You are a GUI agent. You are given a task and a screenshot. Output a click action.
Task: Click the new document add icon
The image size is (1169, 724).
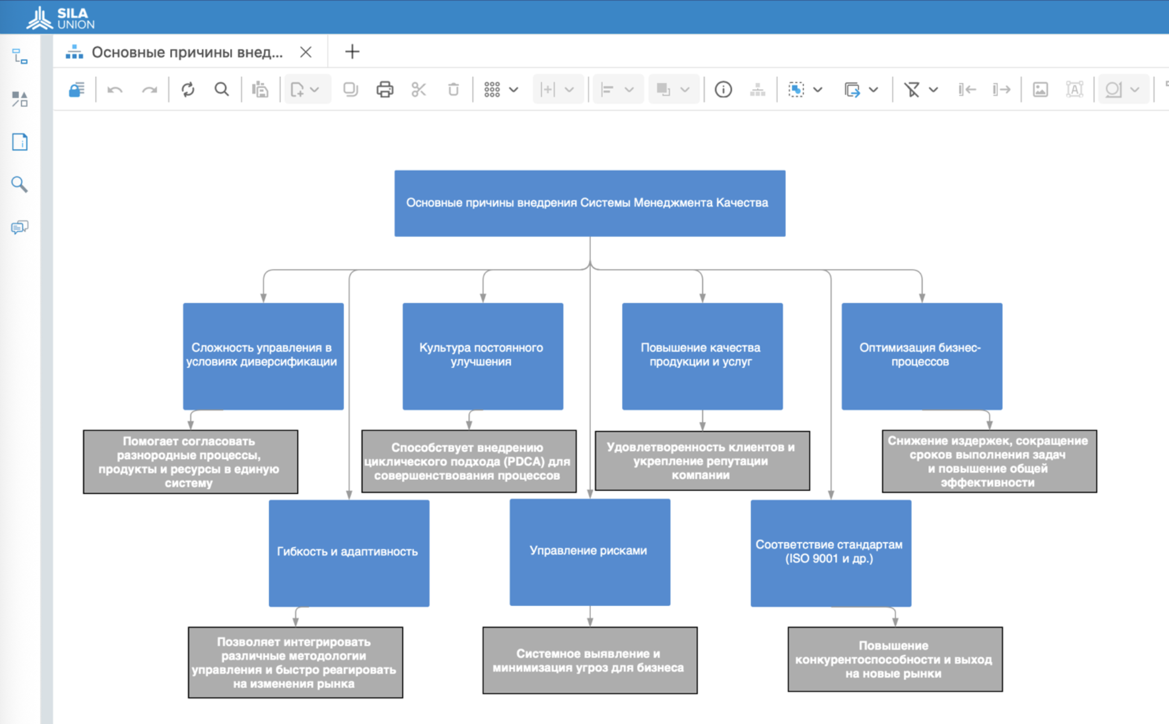[x=297, y=89]
